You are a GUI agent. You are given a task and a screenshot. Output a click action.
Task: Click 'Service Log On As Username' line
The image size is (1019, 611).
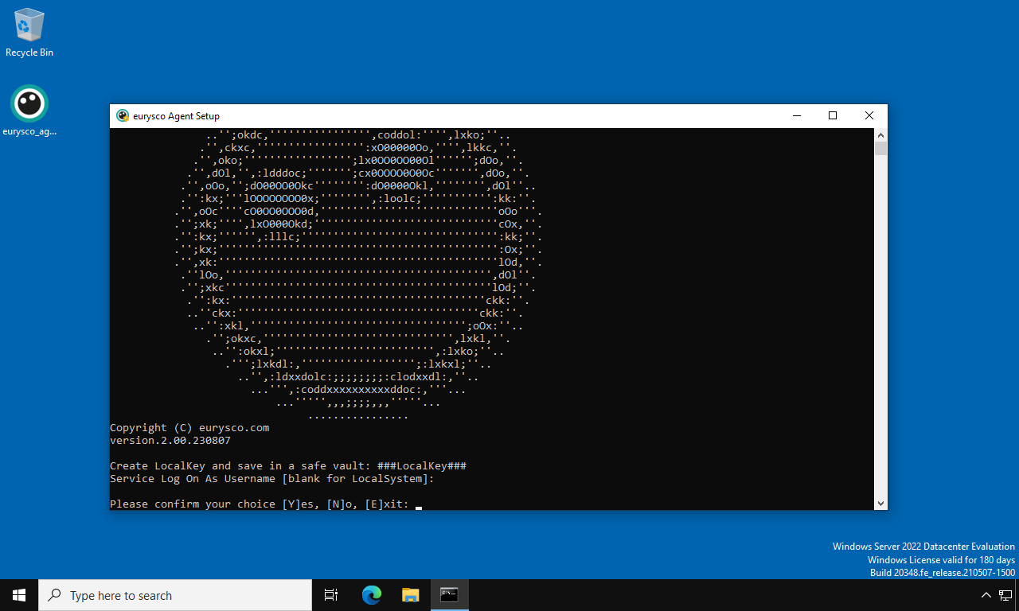(x=272, y=479)
